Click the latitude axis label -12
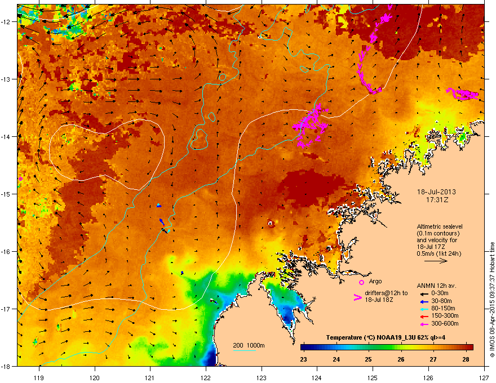The width and height of the screenshot is (496, 383). (6, 21)
